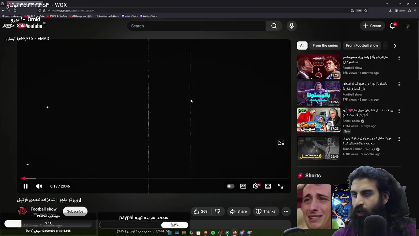Enter full screen mode in the player
Viewport: 419px width, 236px height.
281,186
